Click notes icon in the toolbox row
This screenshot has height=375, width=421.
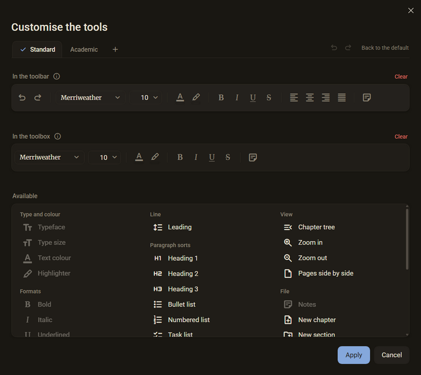click(253, 157)
